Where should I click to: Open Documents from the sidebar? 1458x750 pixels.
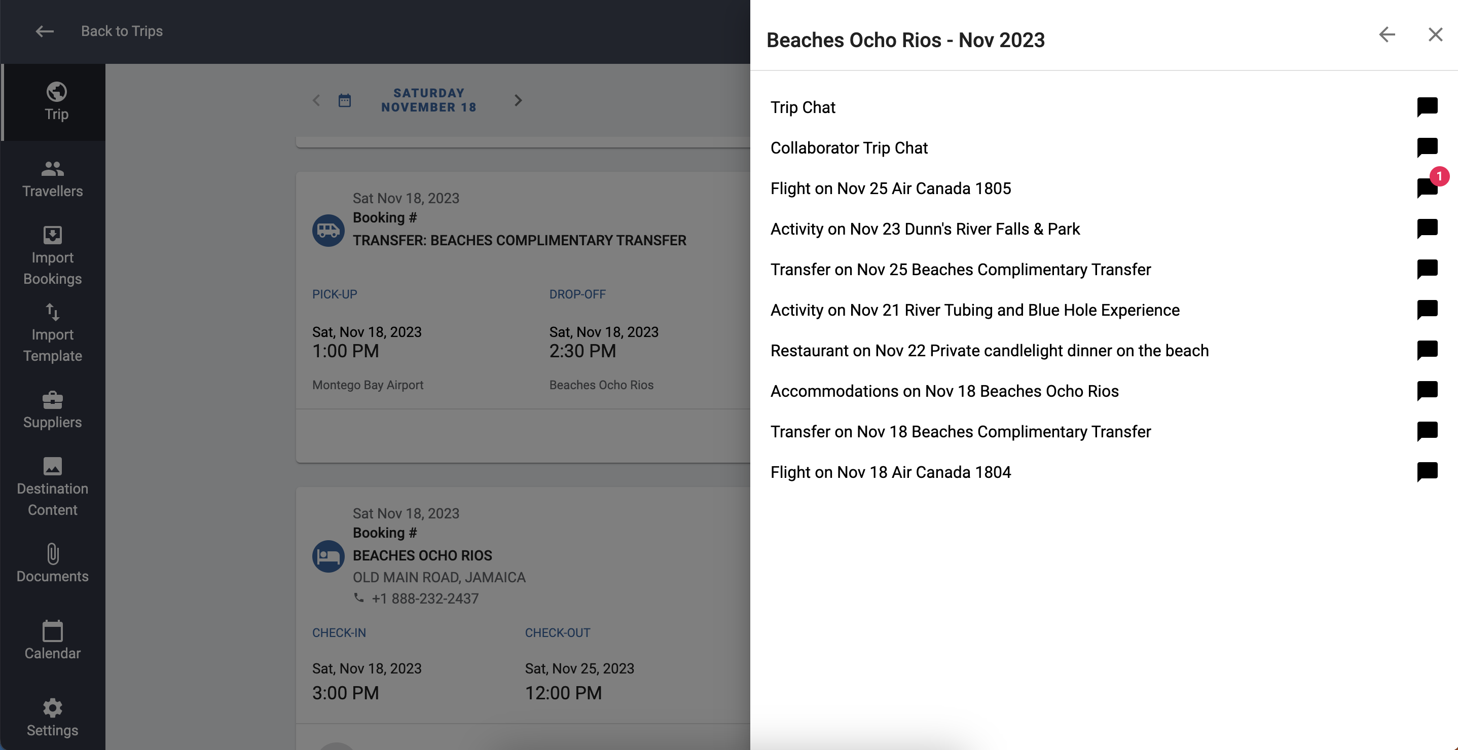[x=53, y=564]
